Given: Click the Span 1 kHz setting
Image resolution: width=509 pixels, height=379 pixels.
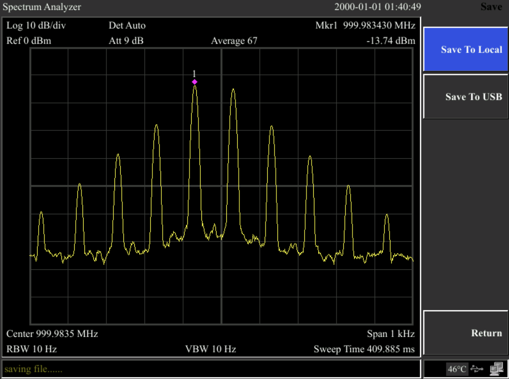Looking at the screenshot, I should pyautogui.click(x=391, y=334).
